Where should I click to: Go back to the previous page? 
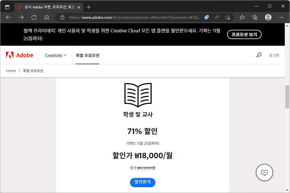tap(8, 17)
